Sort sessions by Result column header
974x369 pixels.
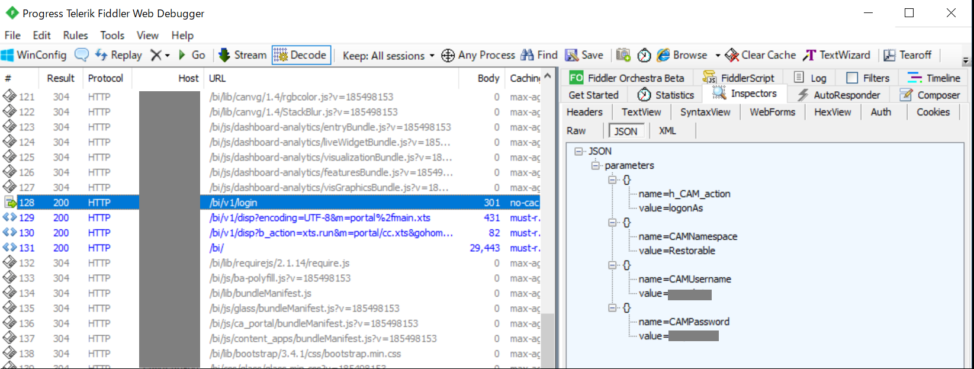[x=61, y=78]
